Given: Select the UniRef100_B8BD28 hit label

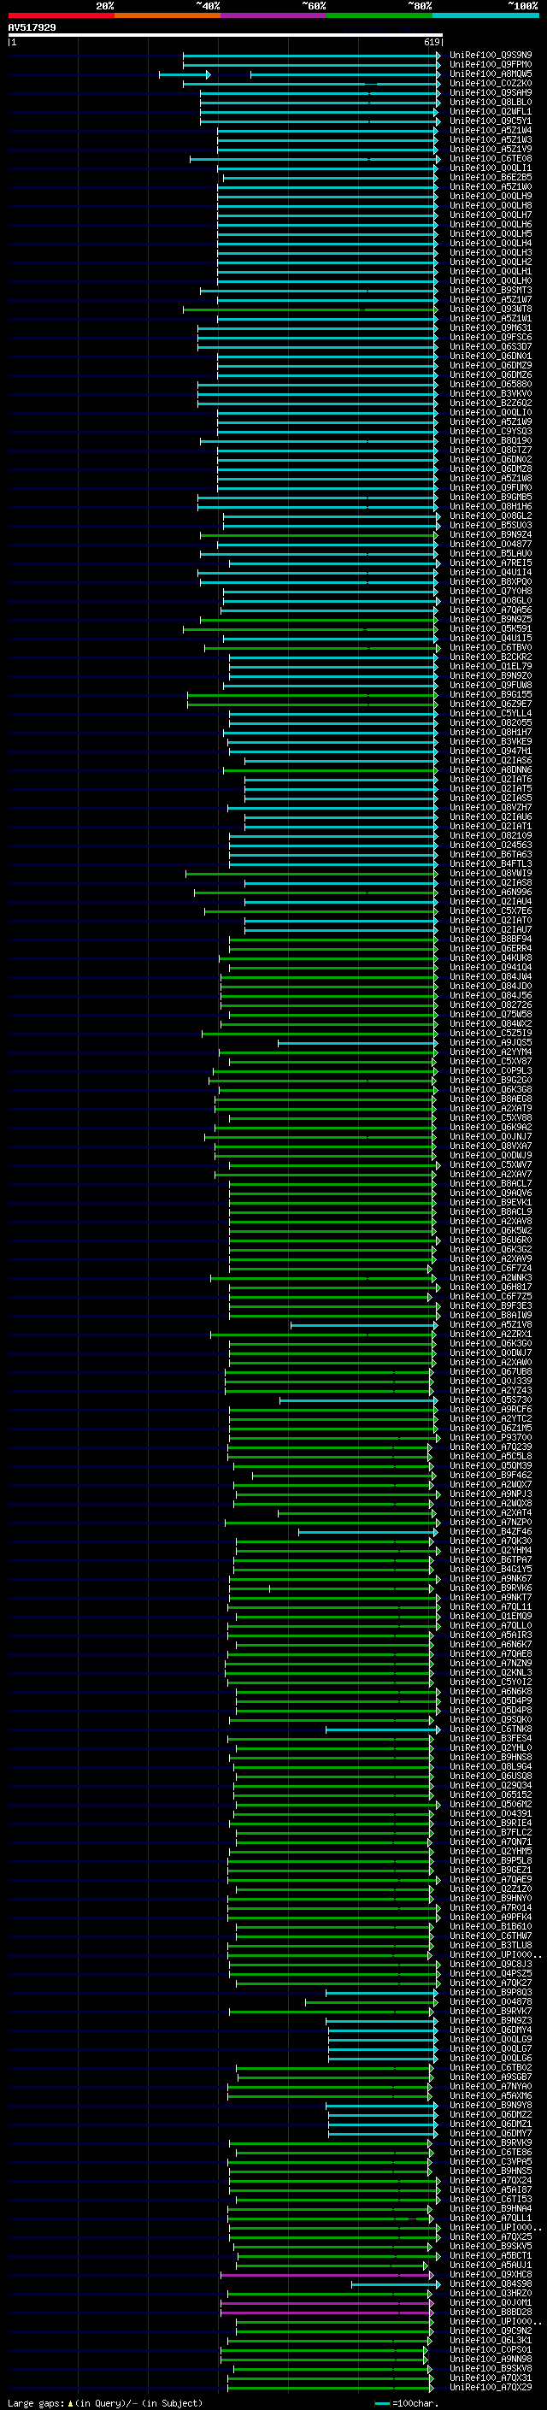Looking at the screenshot, I should tap(491, 2312).
